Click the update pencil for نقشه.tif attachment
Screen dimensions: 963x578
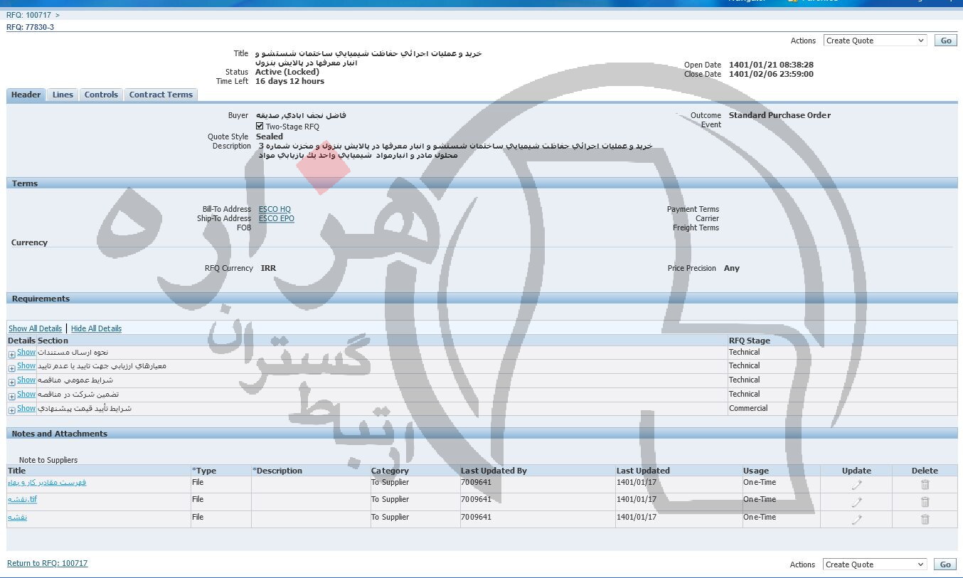click(x=856, y=502)
